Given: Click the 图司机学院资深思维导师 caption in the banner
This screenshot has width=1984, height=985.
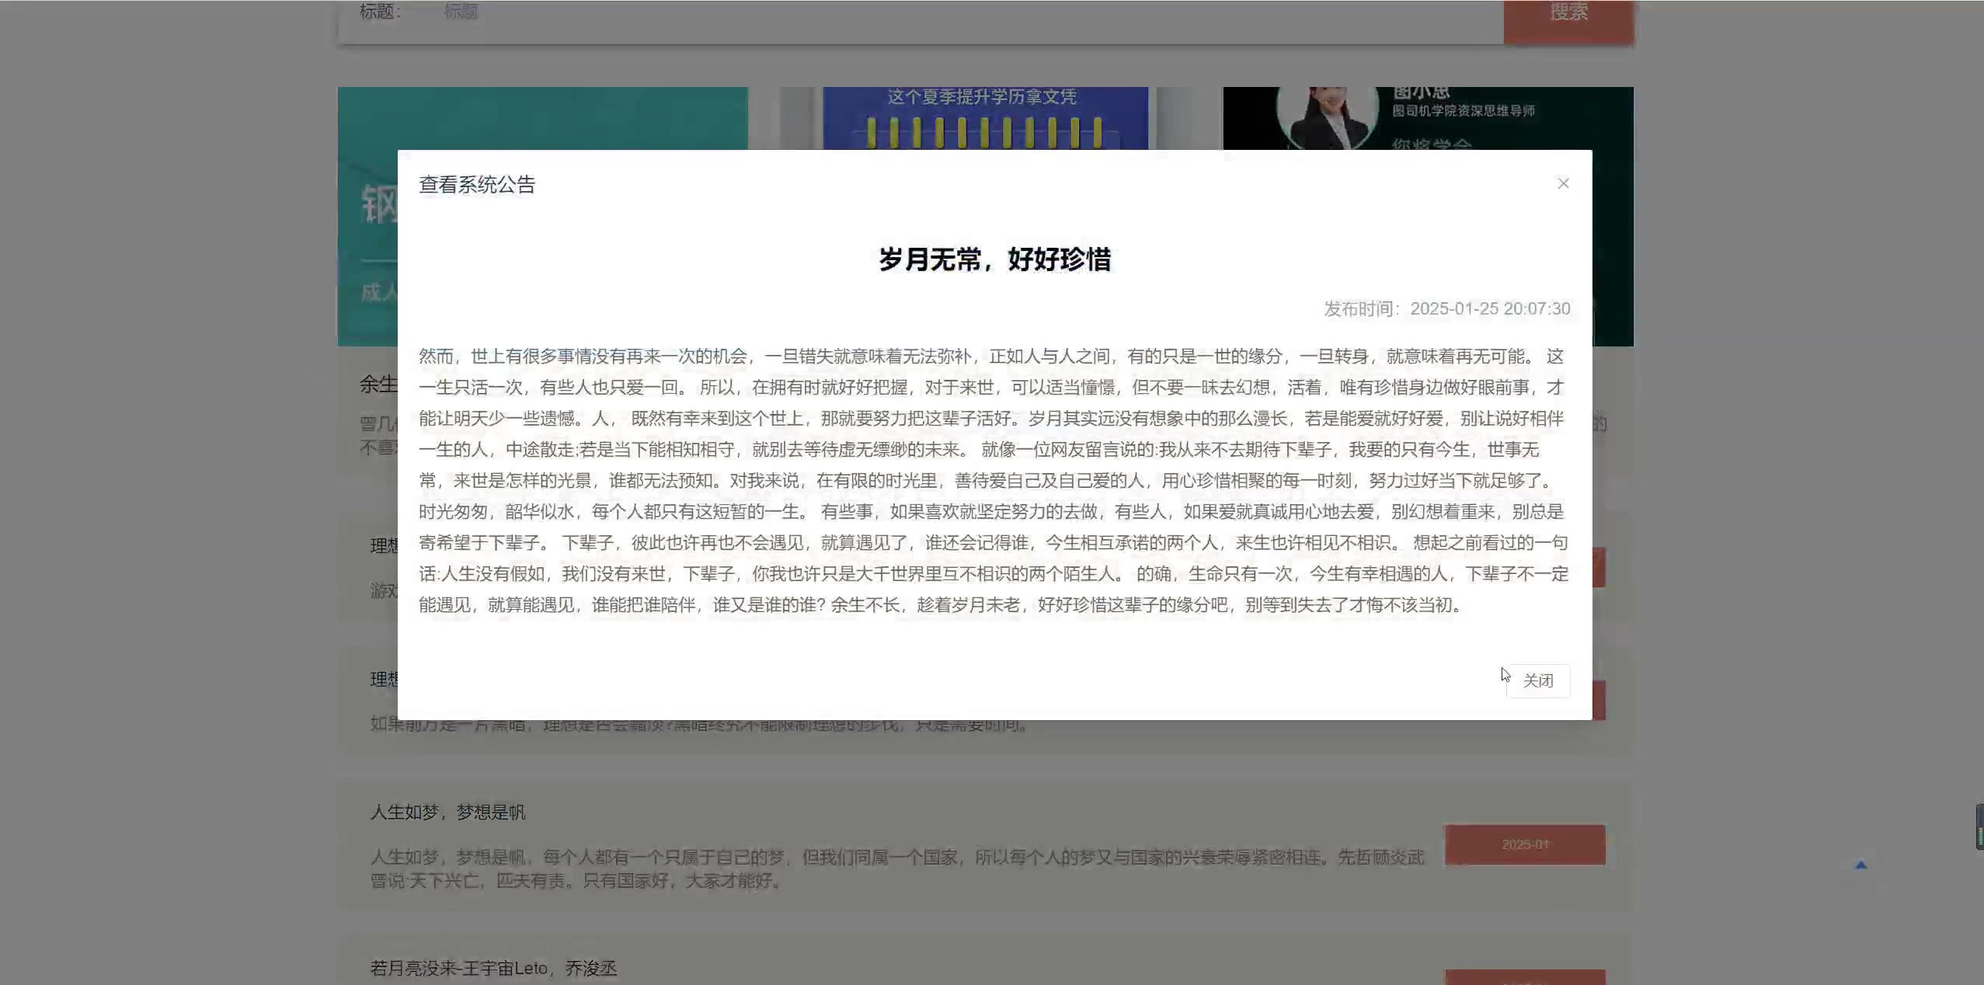Looking at the screenshot, I should tap(1463, 111).
